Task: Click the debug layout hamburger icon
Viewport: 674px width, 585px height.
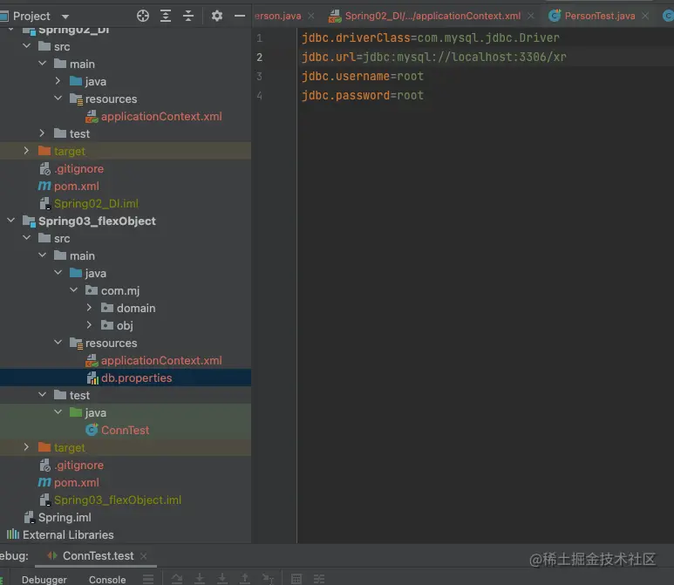Action: pyautogui.click(x=148, y=579)
